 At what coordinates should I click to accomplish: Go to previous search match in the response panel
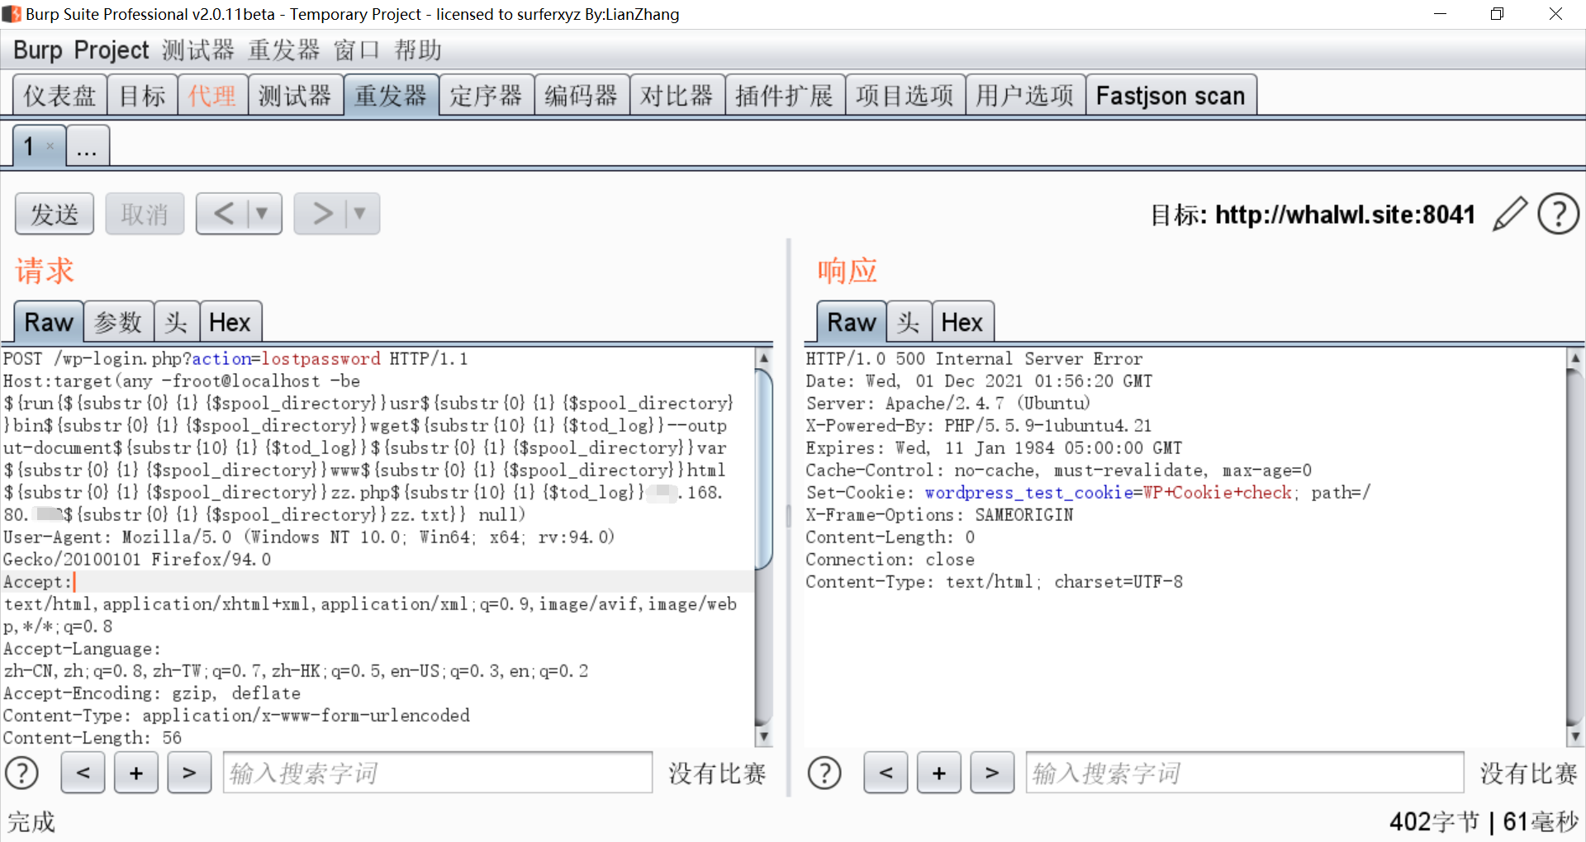point(886,773)
